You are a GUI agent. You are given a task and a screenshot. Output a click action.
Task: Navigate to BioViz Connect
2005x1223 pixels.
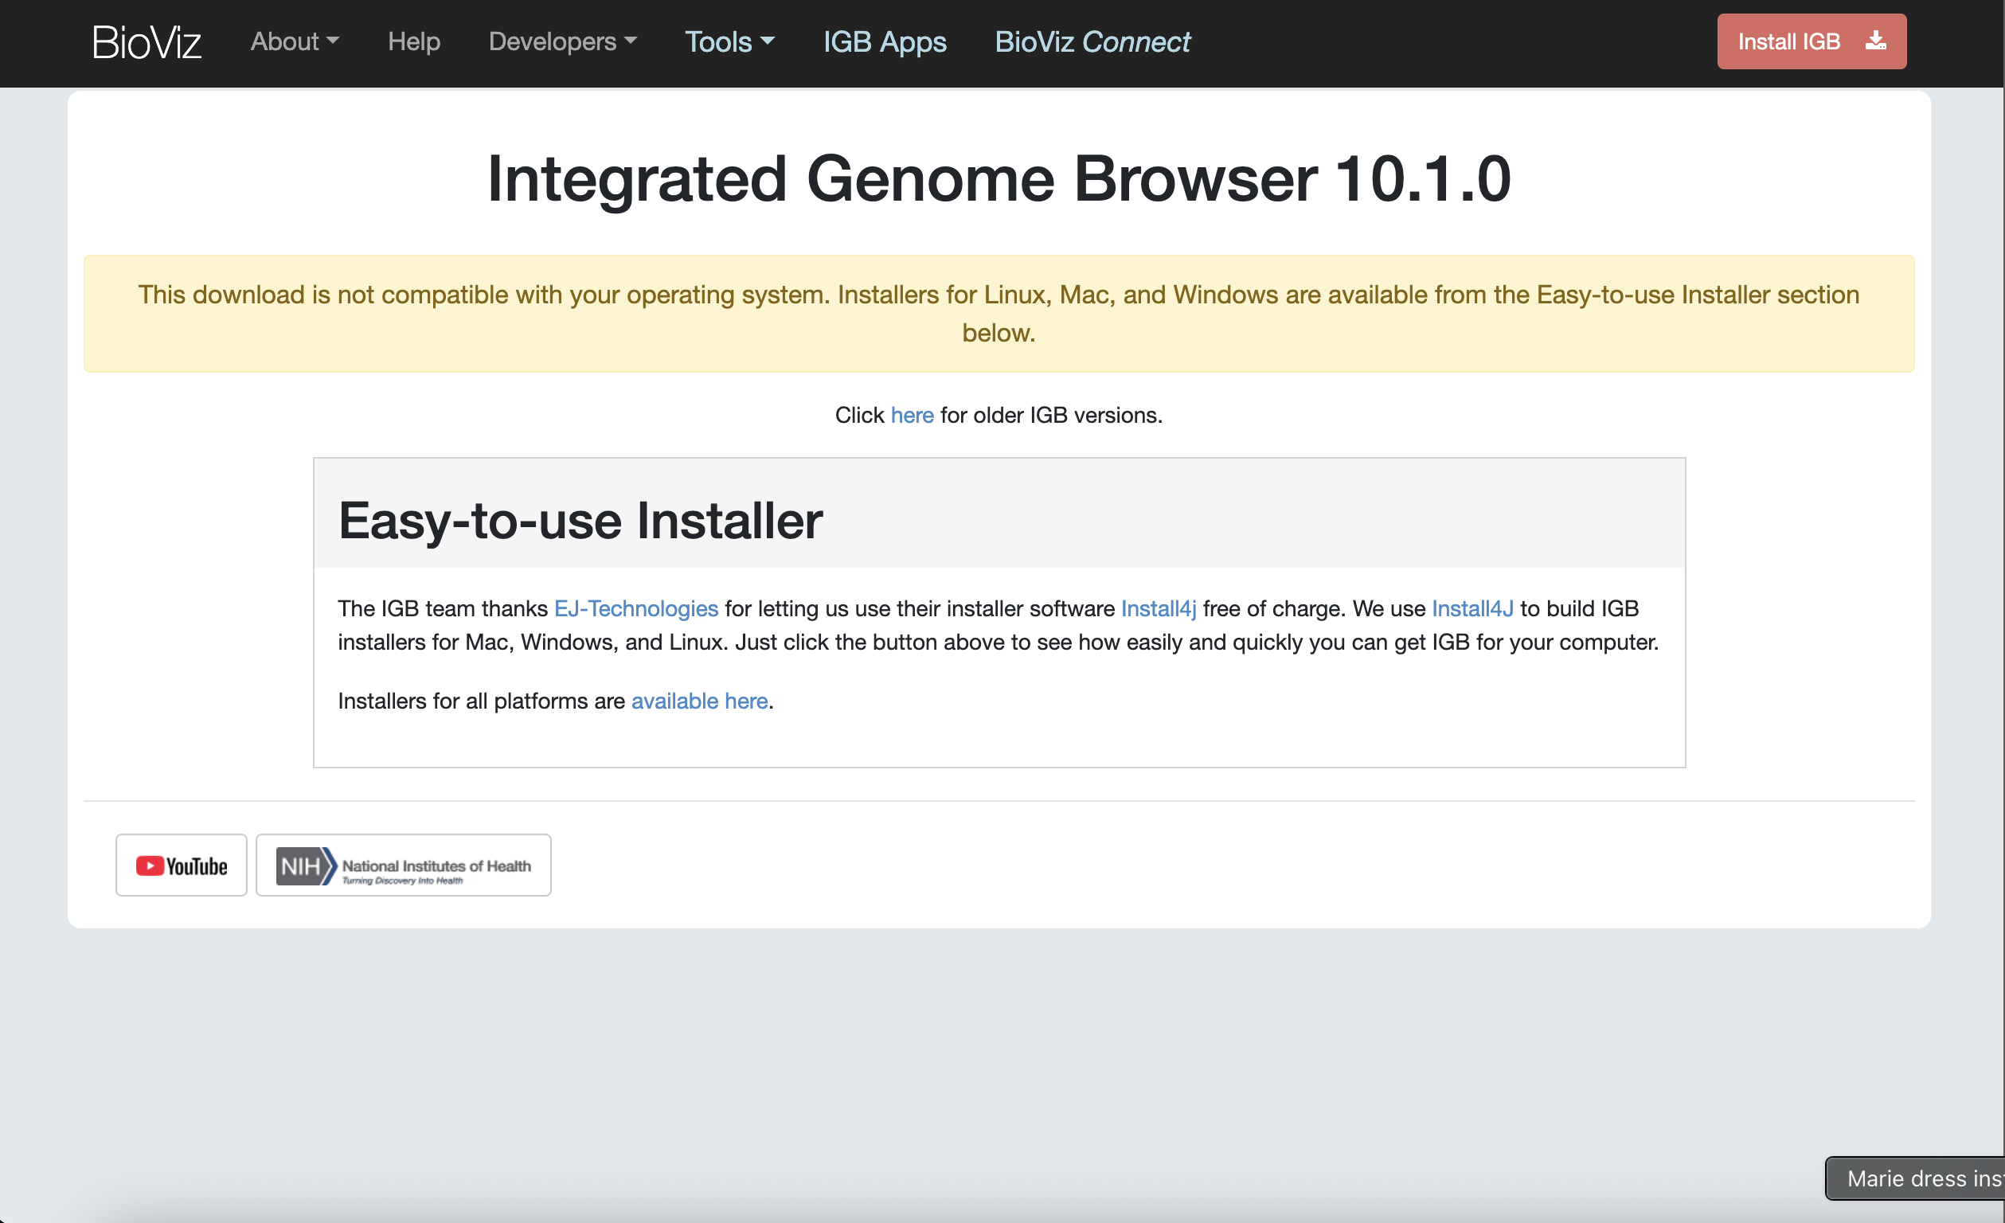1091,41
